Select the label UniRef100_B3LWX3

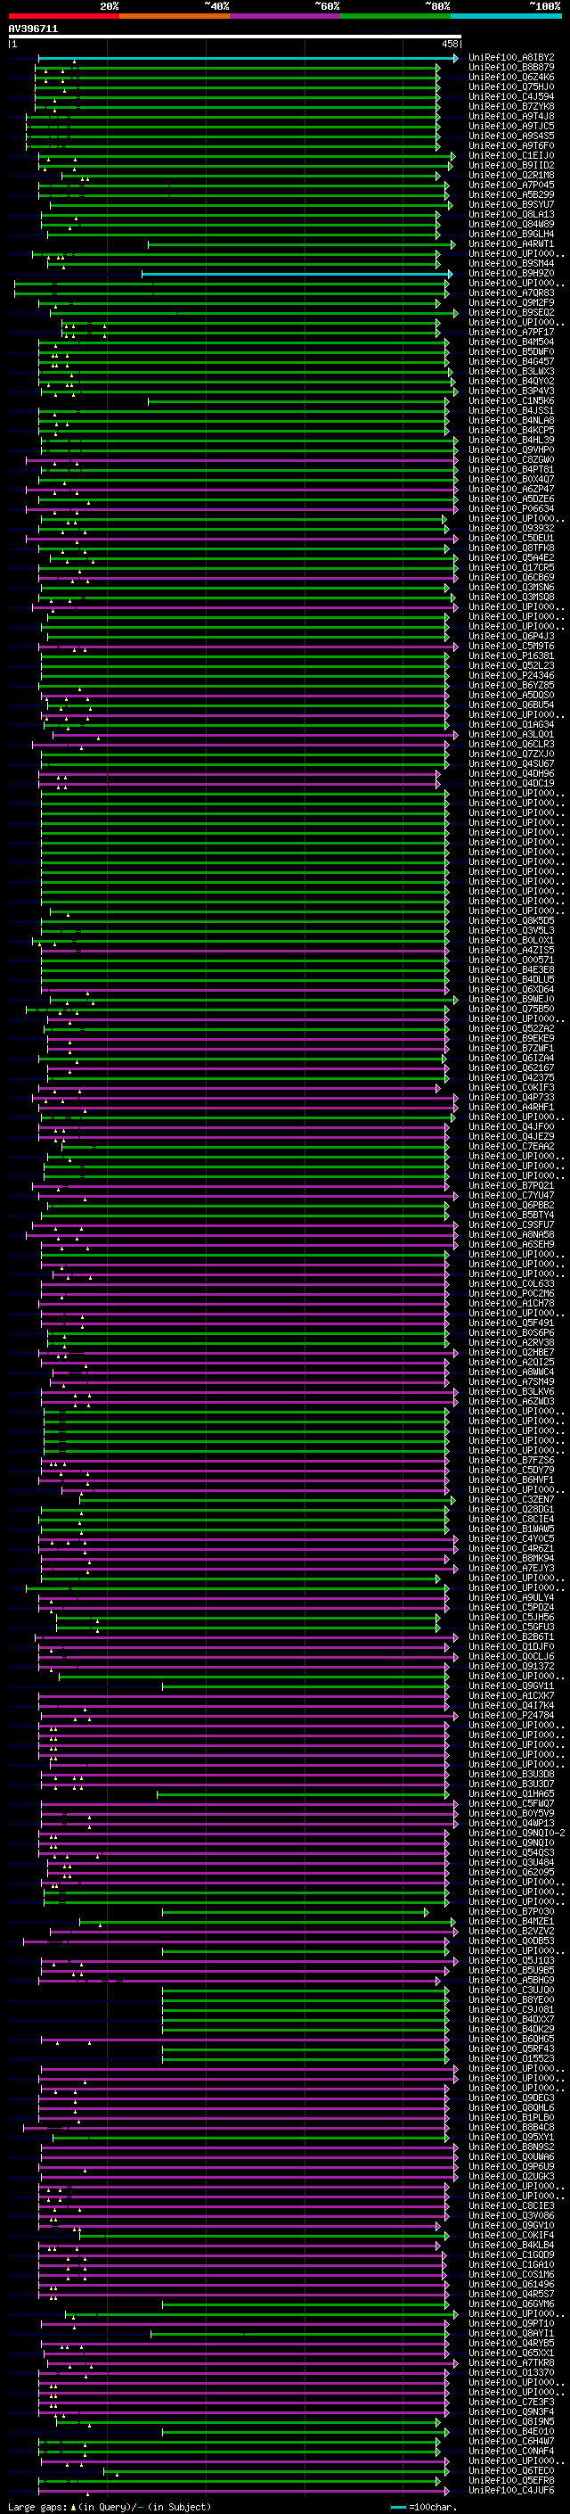[x=511, y=372]
